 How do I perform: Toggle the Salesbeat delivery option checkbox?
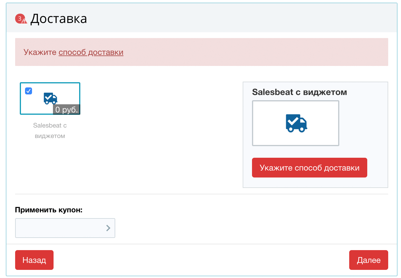(29, 91)
